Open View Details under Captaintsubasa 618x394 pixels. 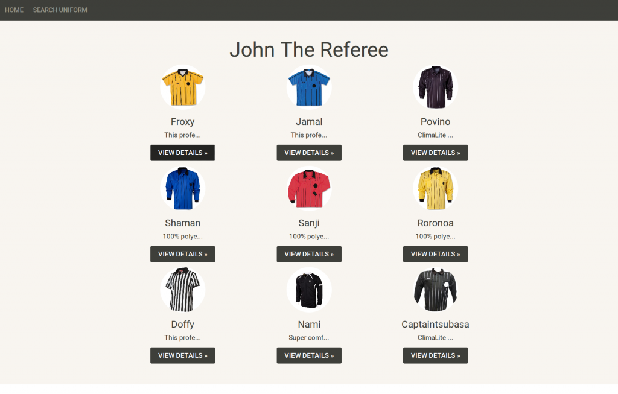pos(435,355)
